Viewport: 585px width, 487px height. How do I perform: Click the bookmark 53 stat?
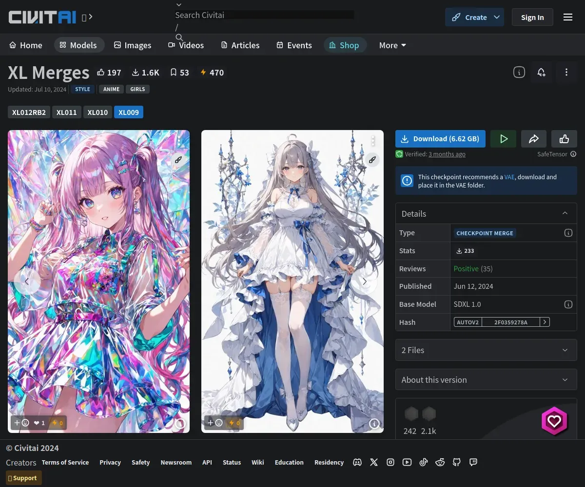(179, 73)
